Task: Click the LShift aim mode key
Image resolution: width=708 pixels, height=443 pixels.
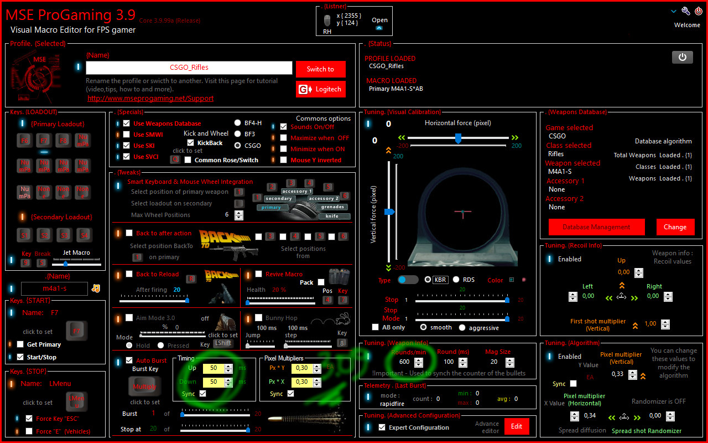Action: pyautogui.click(x=223, y=343)
